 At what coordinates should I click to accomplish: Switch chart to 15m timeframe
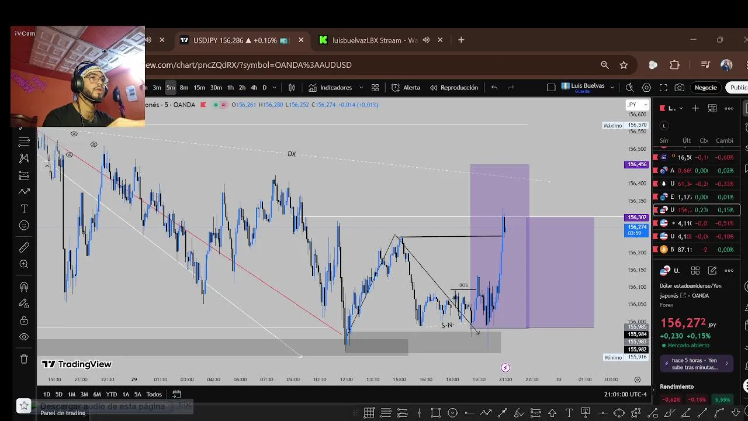pos(199,88)
